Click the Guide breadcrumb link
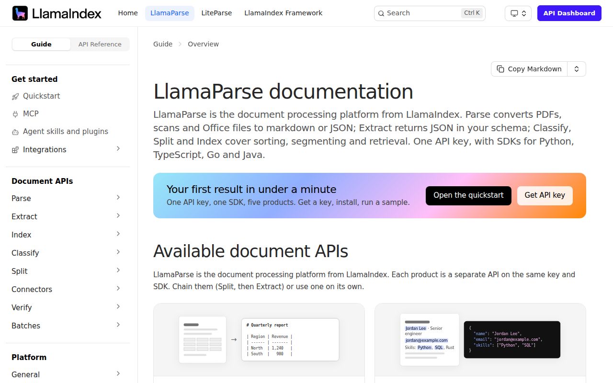Screen dimensions: 613x383 click(163, 44)
